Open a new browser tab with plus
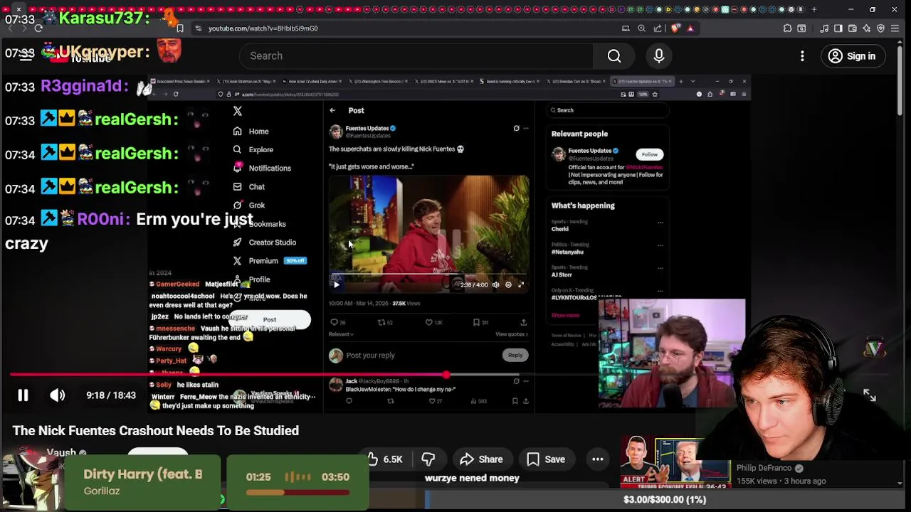This screenshot has width=911, height=512. 814,9
